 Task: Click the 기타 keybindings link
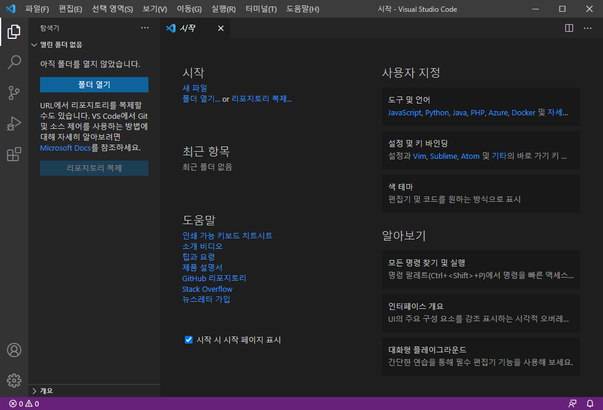499,156
